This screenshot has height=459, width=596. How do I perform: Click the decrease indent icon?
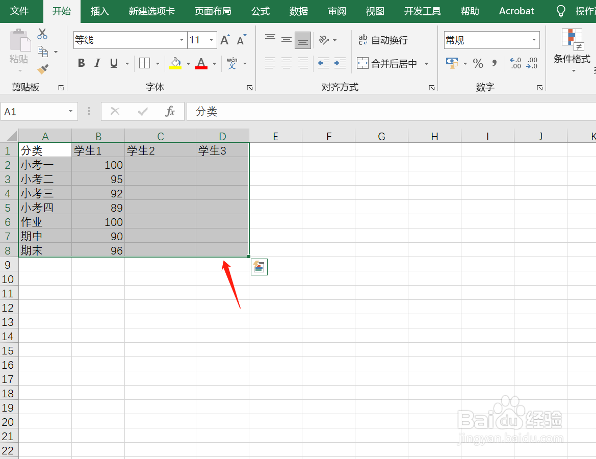[323, 63]
